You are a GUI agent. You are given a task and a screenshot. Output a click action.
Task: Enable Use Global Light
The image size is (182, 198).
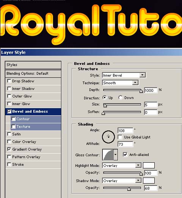[x=120, y=137]
